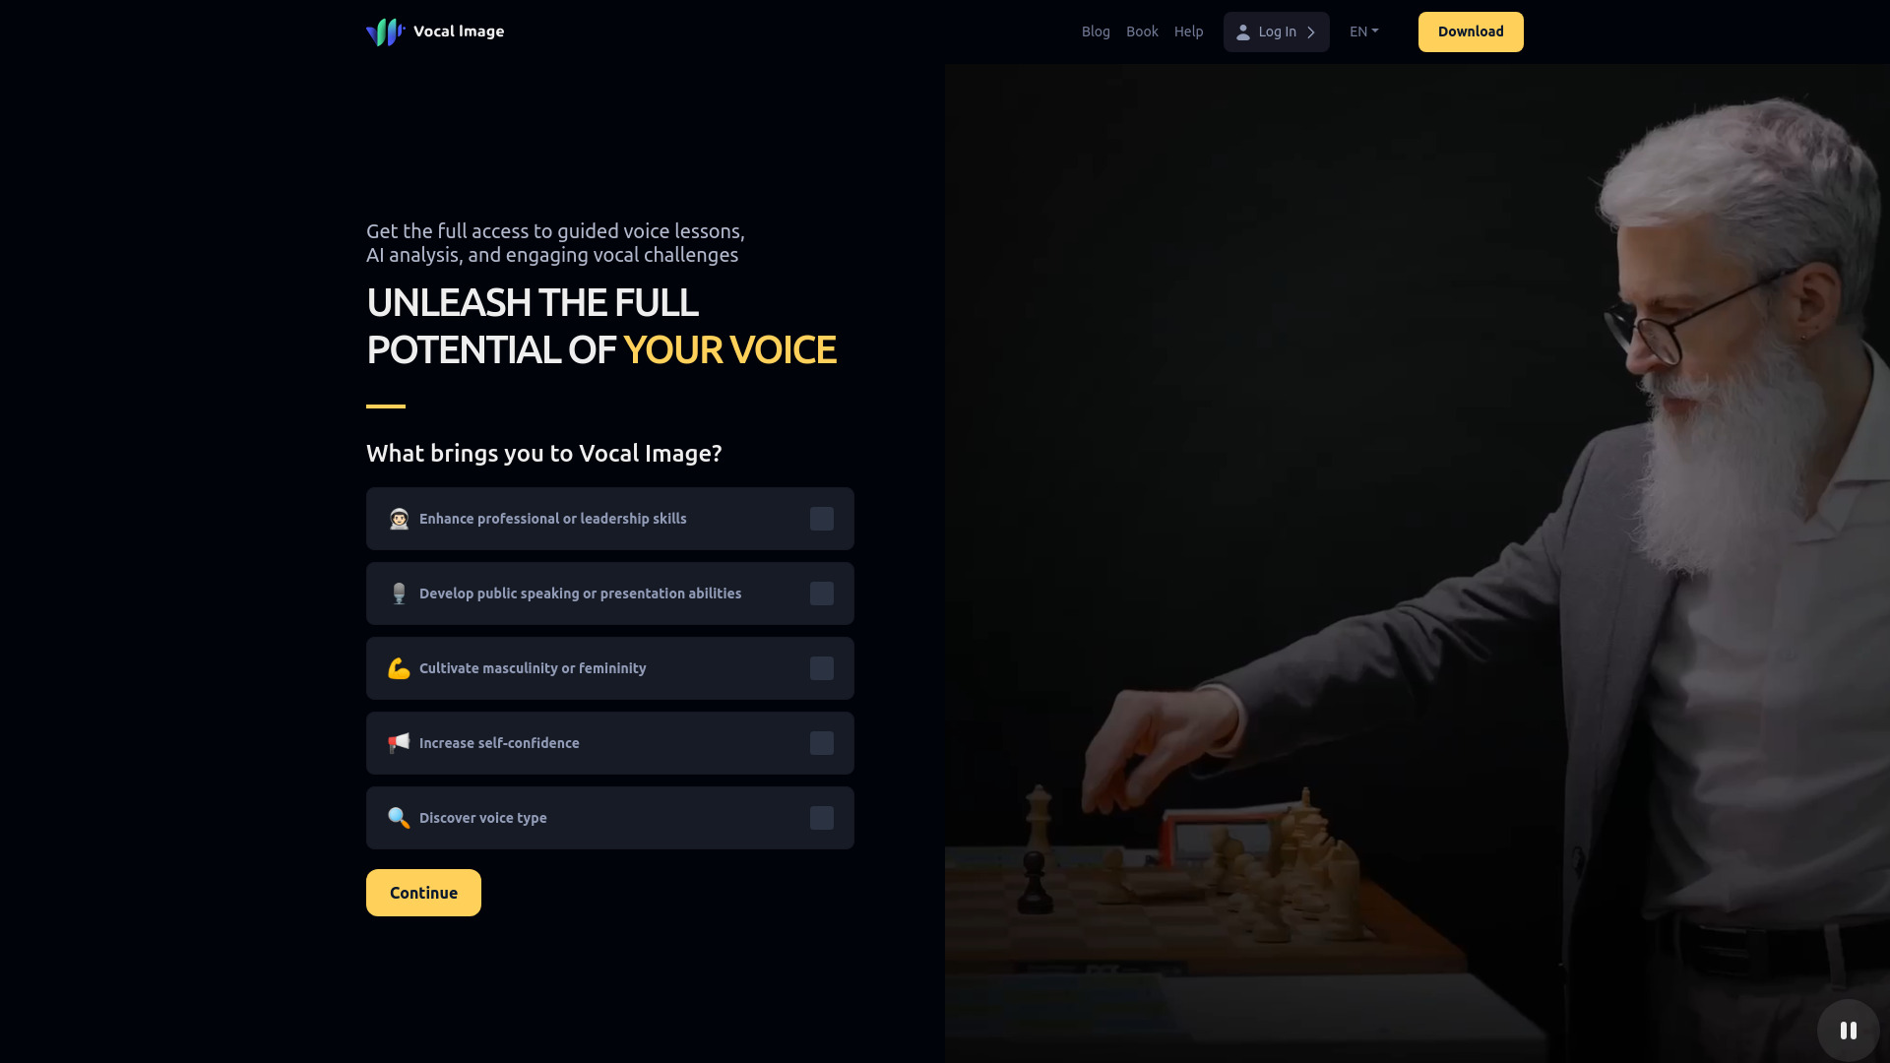Select the voice type magnifier icon

[399, 818]
